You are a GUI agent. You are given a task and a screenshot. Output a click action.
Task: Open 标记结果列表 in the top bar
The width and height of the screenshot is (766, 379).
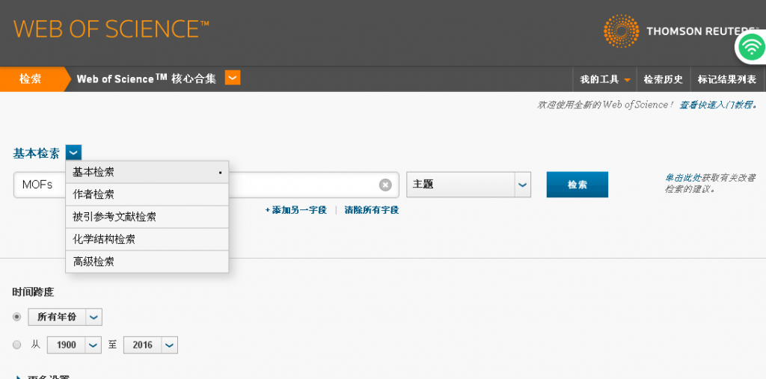(727, 79)
